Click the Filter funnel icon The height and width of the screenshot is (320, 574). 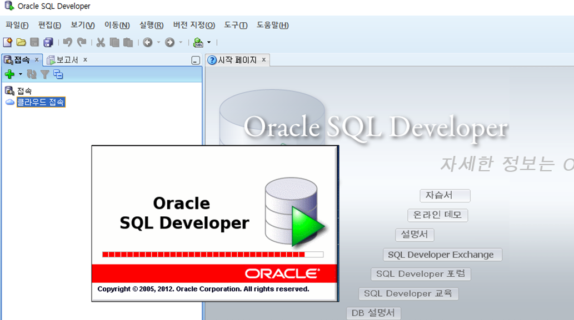click(x=44, y=74)
